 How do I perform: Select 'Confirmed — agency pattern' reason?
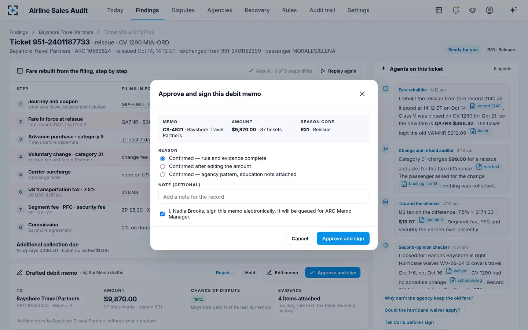tap(162, 175)
